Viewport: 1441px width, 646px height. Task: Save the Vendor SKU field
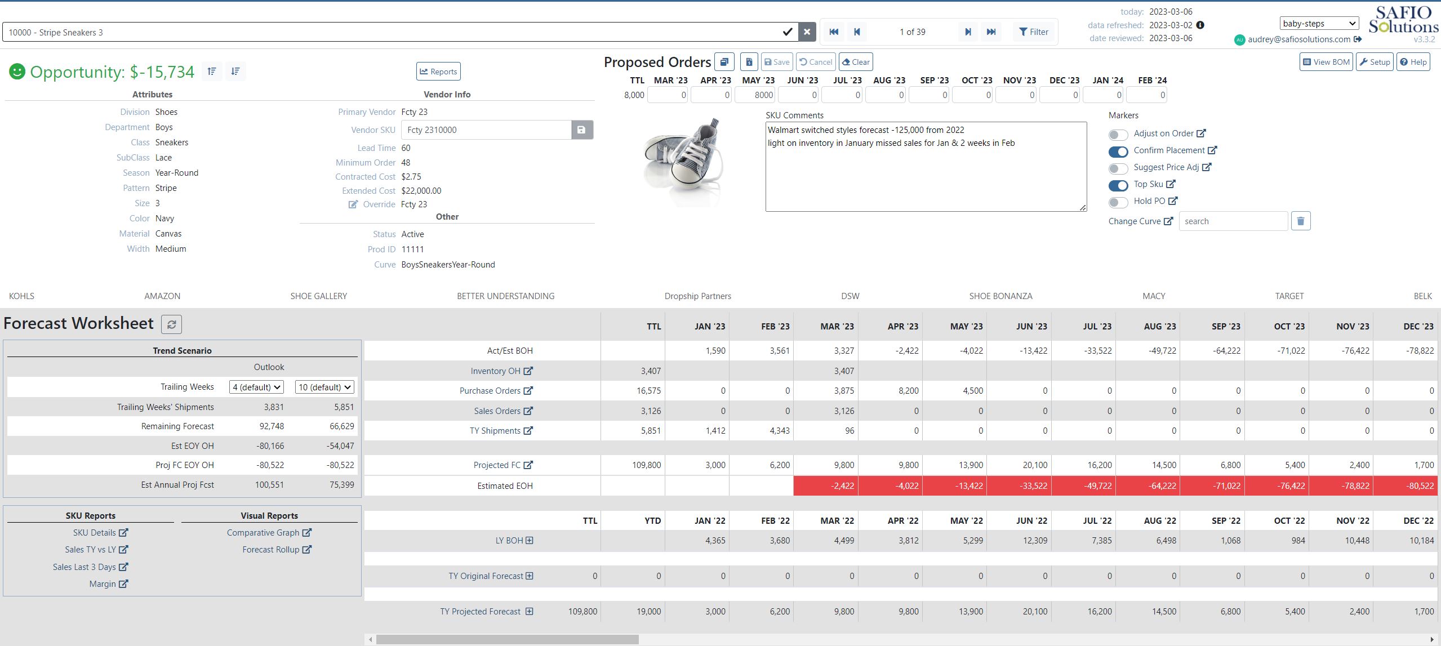[x=582, y=130]
